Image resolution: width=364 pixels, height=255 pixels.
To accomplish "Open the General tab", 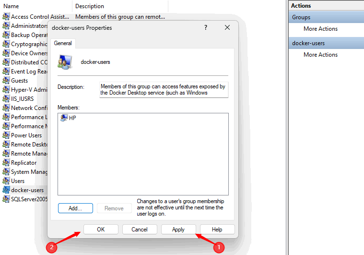I will (63, 43).
